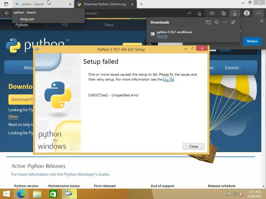Show hidden system tray icons arrow

coord(223,194)
